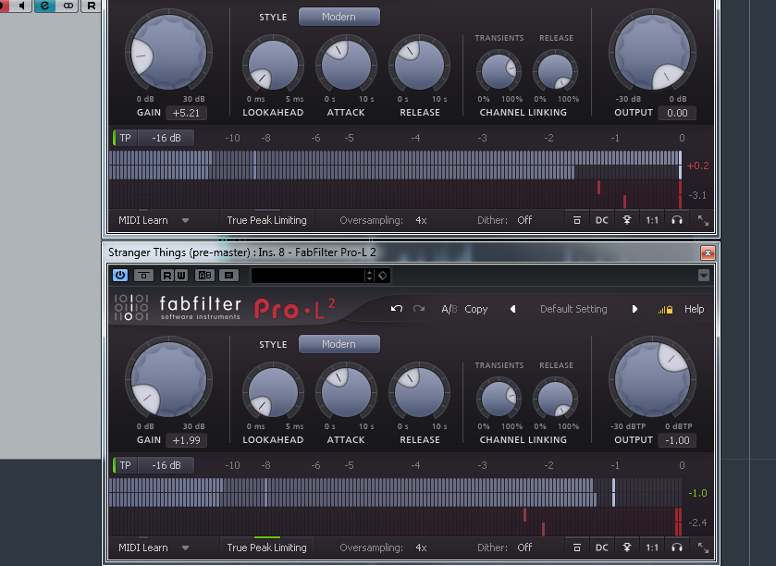Enable audition limiting headphones icon in lower plugin
The height and width of the screenshot is (566, 776).
677,548
